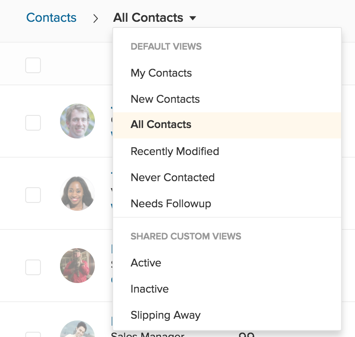This screenshot has width=355, height=337.
Task: Open the smiling woman's contact avatar
Action: click(x=77, y=193)
